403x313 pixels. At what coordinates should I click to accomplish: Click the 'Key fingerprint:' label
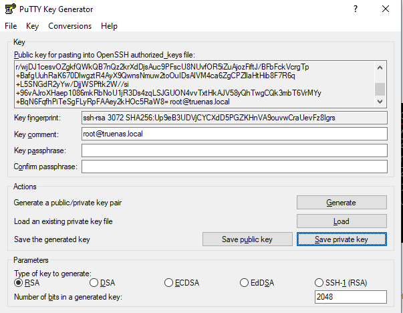pos(37,118)
